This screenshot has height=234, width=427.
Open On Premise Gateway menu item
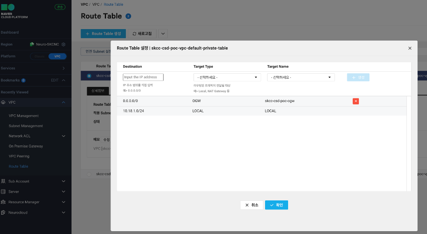(26, 146)
